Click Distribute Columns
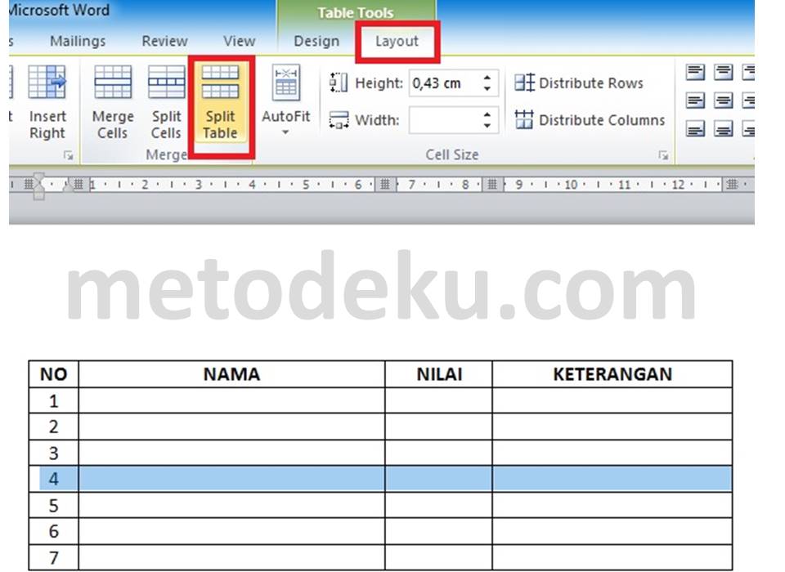Screen dimensions: 785x572 point(590,120)
